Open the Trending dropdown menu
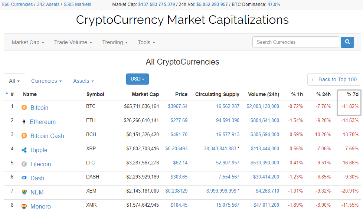Screen dimensions: 363x213 click(115, 42)
